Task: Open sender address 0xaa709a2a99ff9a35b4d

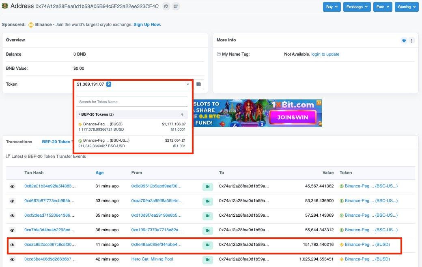Action: click(157, 200)
